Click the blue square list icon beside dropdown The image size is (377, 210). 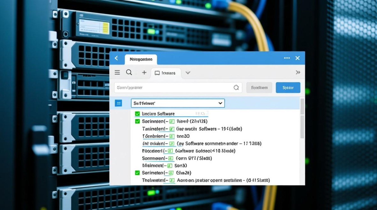[x=118, y=103]
